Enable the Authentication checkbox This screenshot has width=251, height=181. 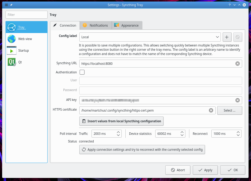point(82,72)
